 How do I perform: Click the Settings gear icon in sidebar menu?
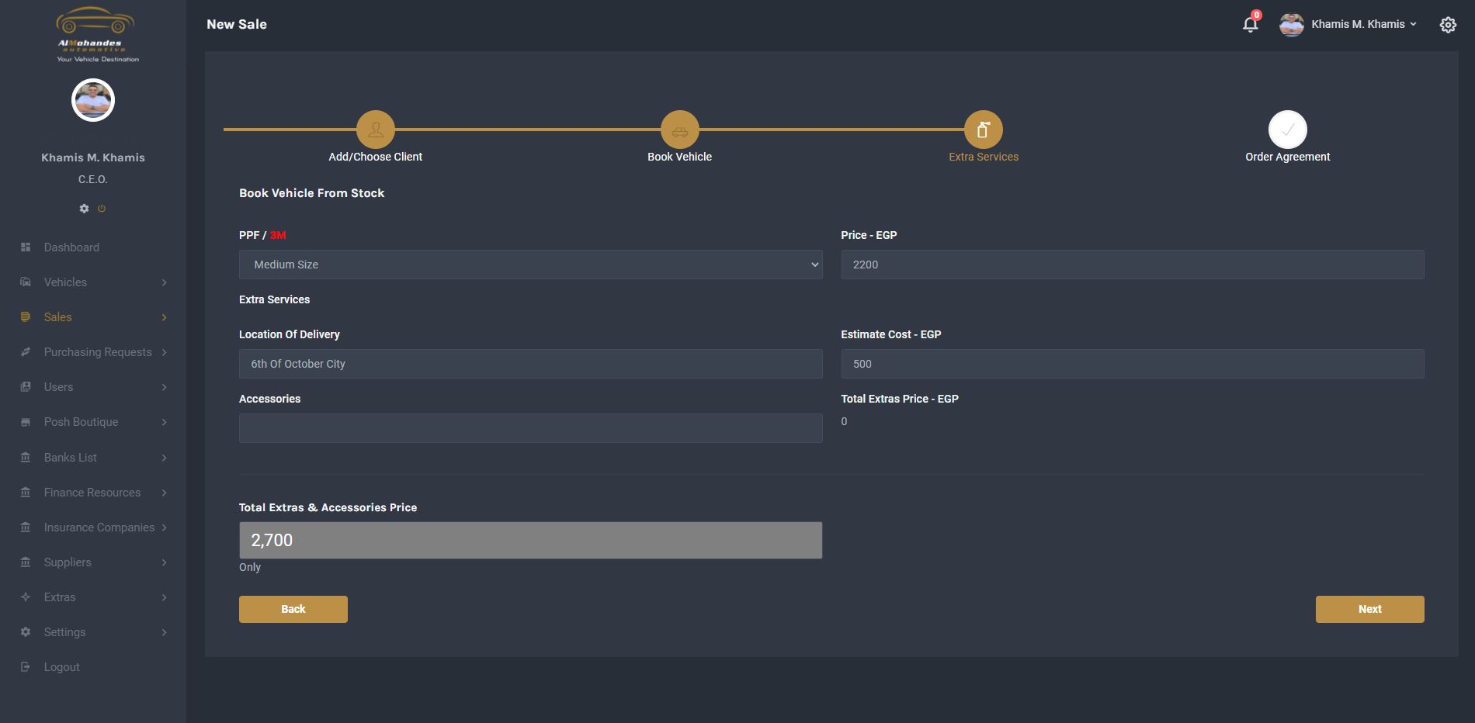[x=26, y=632]
